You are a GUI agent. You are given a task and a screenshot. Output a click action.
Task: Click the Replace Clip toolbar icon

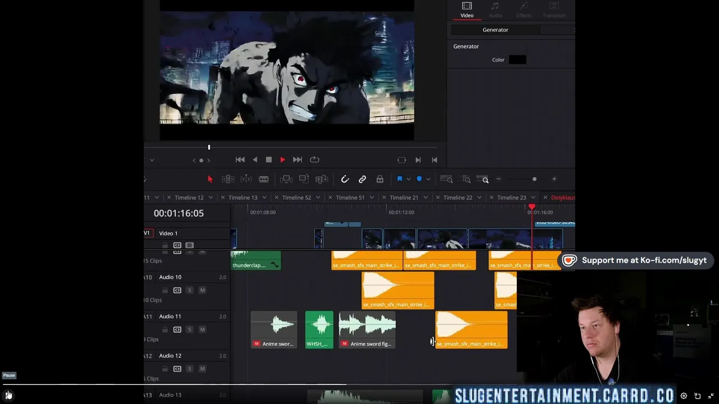click(x=322, y=179)
